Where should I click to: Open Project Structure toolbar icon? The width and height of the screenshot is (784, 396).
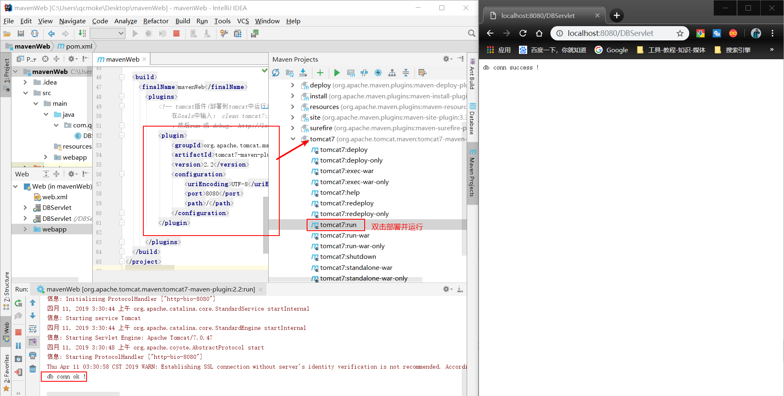(238, 33)
